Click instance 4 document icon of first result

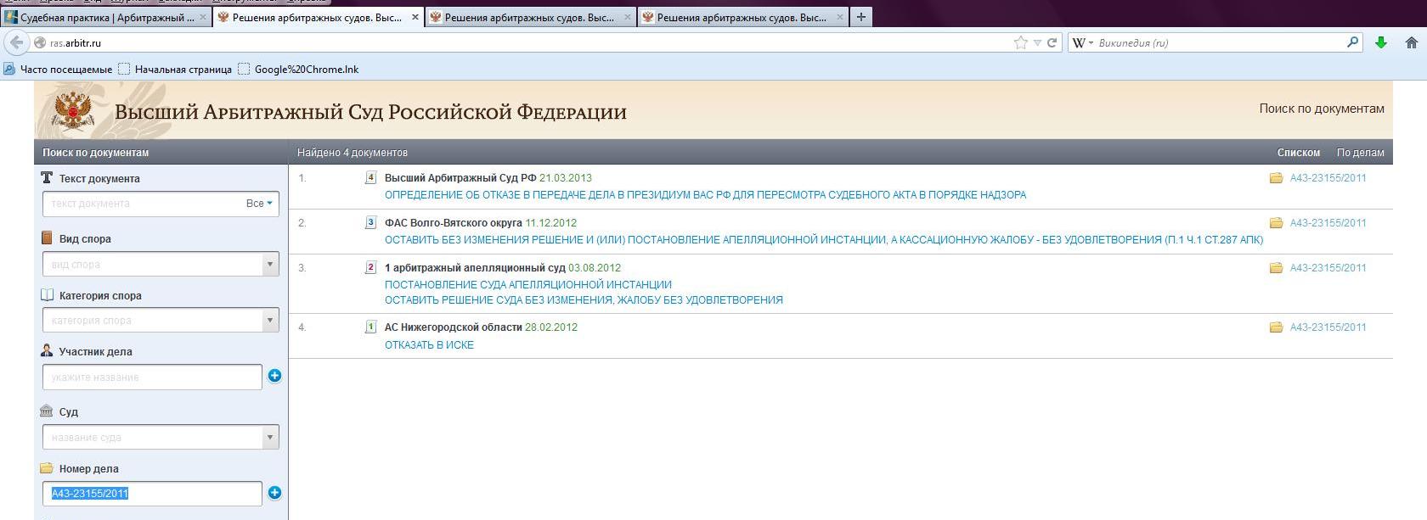(x=370, y=178)
